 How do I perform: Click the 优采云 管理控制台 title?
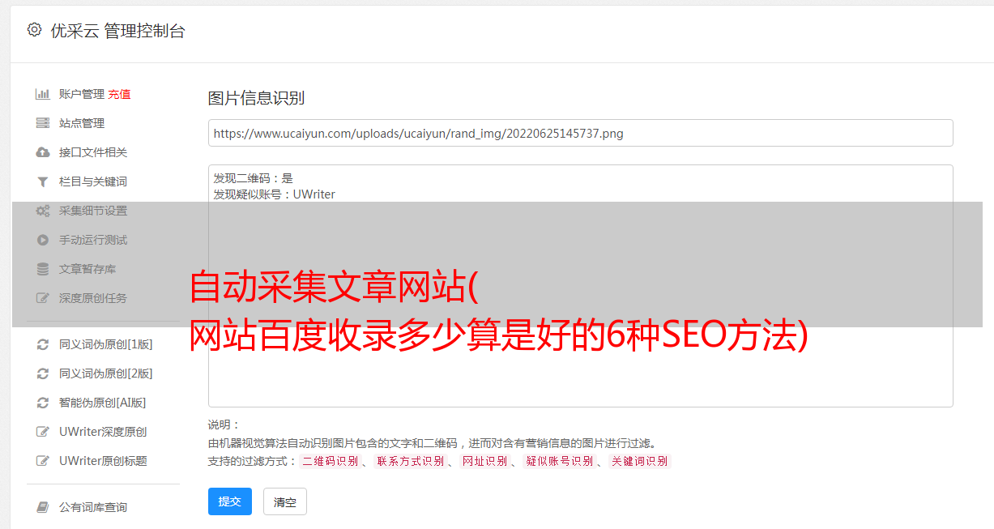117,31
